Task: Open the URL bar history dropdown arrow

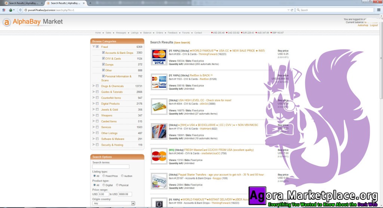Action: [288, 10]
